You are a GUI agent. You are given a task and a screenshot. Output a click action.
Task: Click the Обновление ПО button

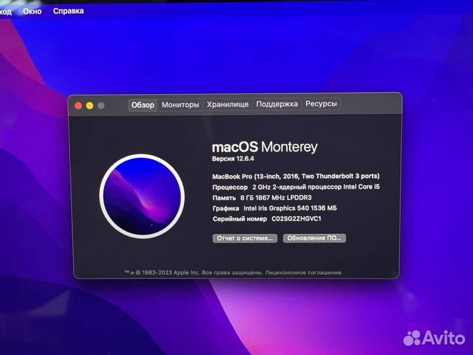(x=314, y=238)
